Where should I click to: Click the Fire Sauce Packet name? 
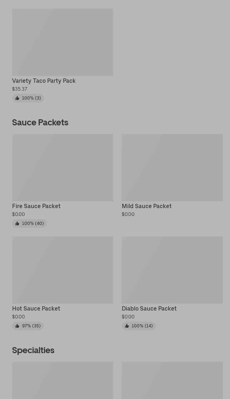click(x=36, y=206)
